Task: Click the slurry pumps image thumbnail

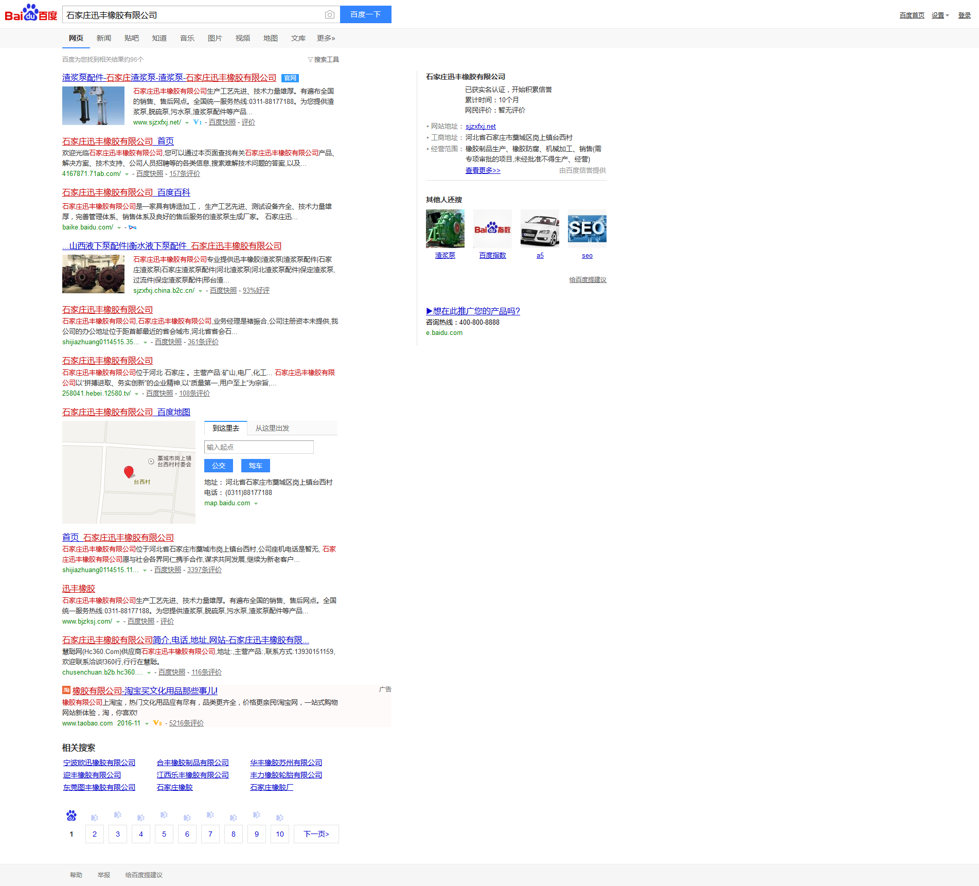Action: point(93,274)
